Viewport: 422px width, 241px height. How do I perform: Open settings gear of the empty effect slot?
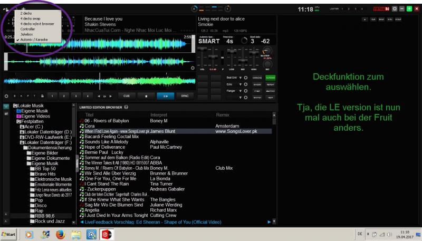pos(246,98)
